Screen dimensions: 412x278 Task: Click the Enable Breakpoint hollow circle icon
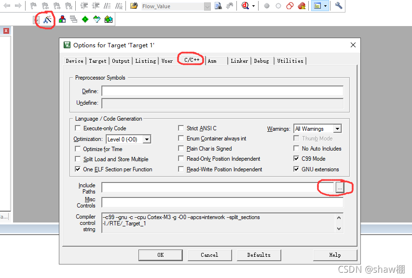click(278, 6)
